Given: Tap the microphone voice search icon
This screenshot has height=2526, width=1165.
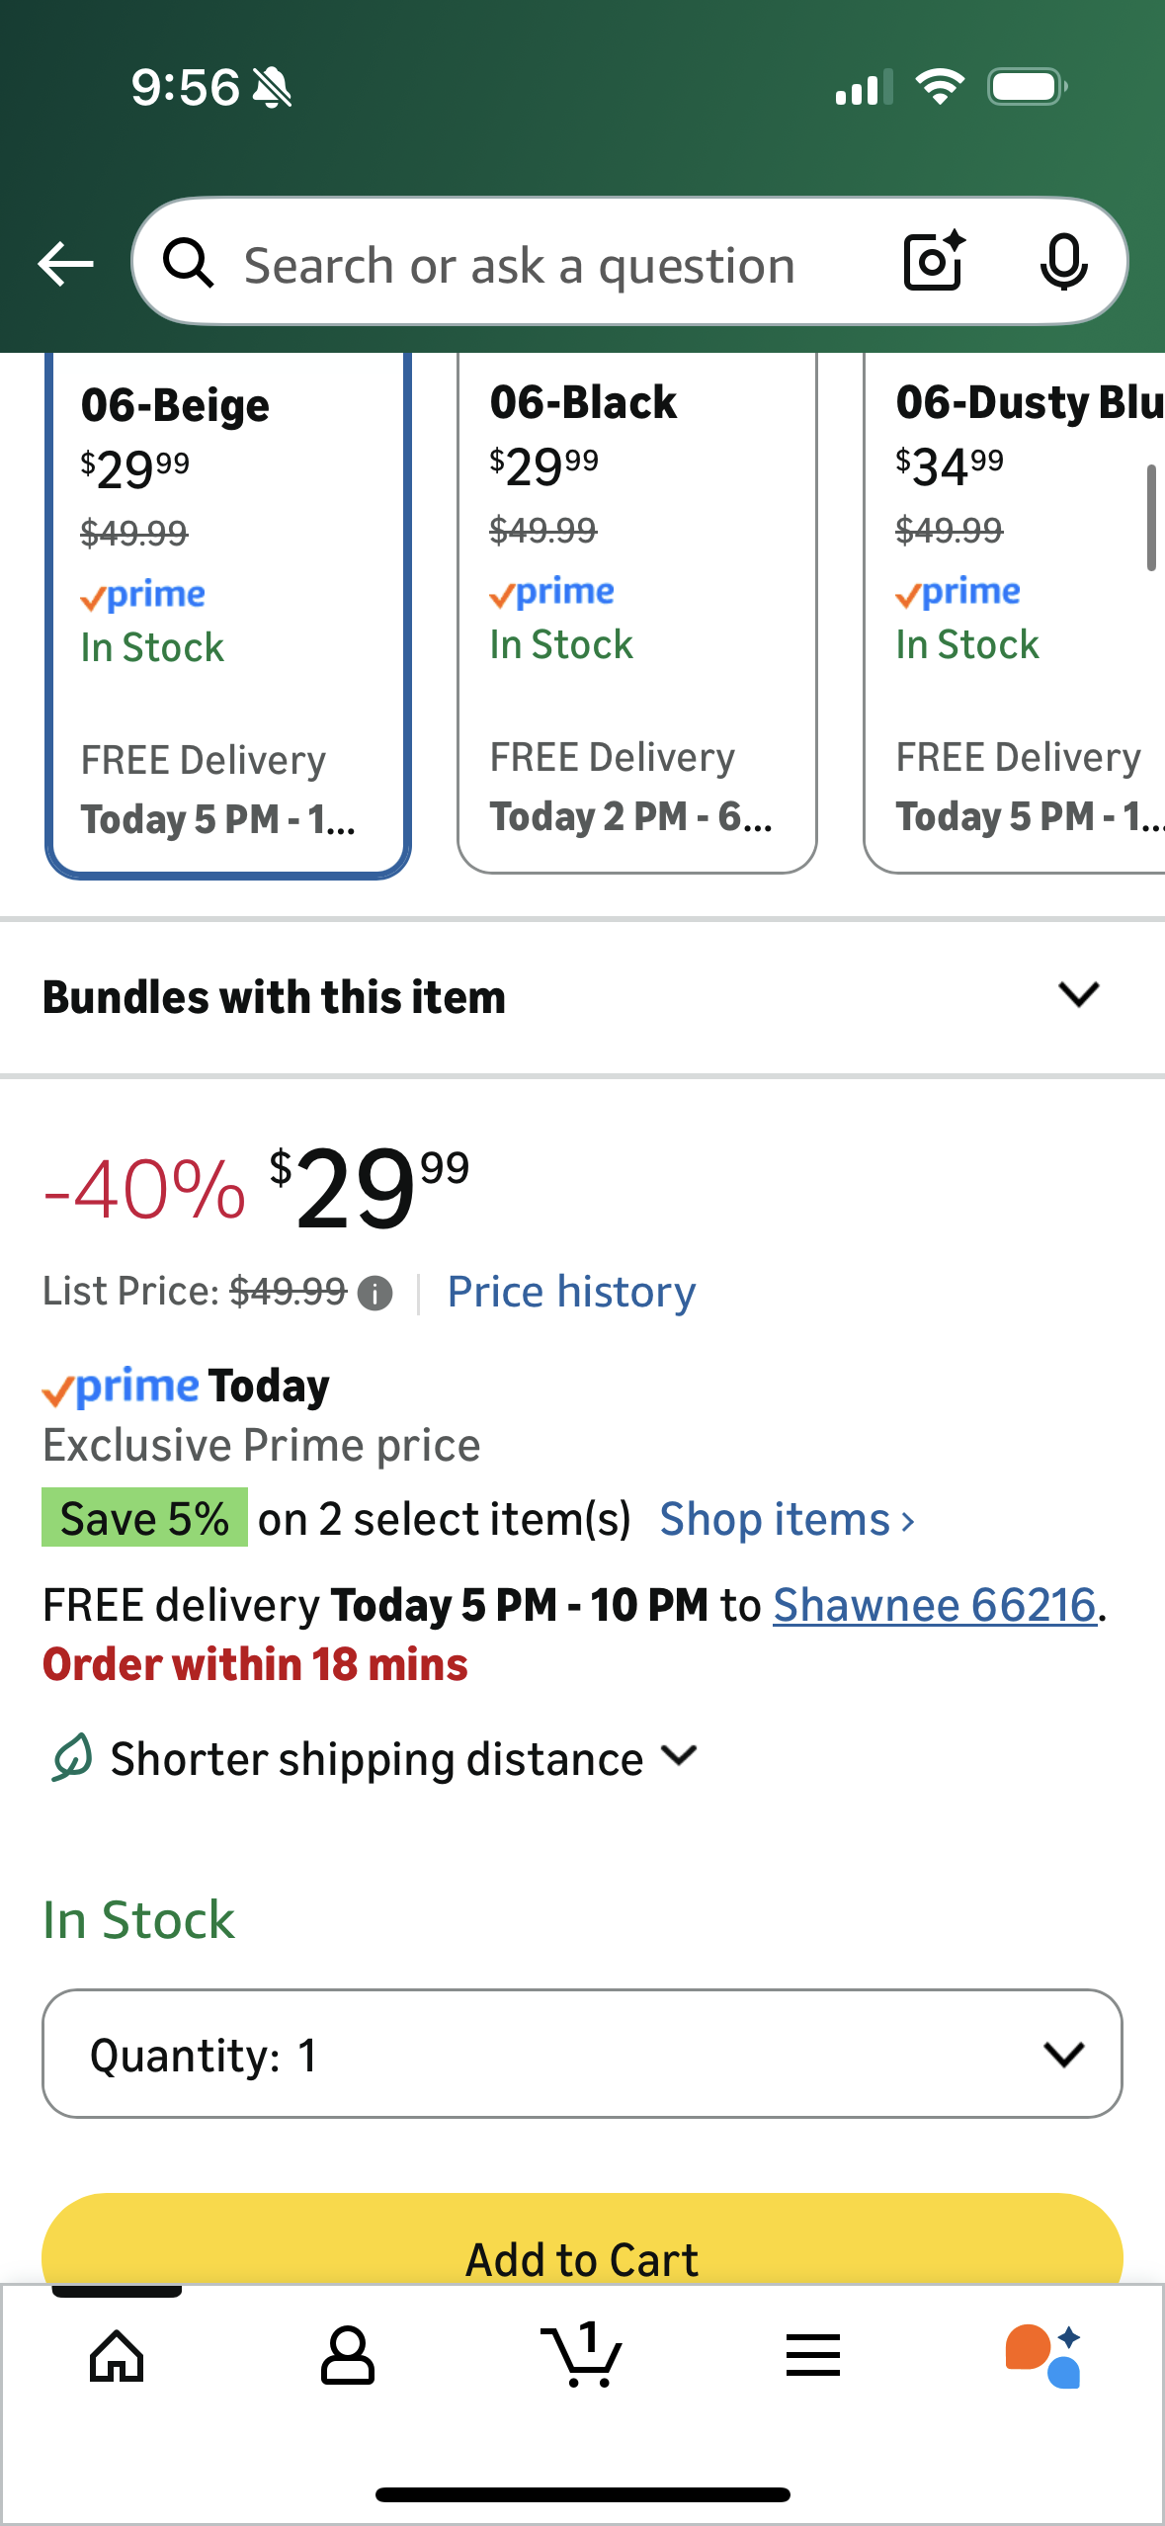Looking at the screenshot, I should [1063, 262].
